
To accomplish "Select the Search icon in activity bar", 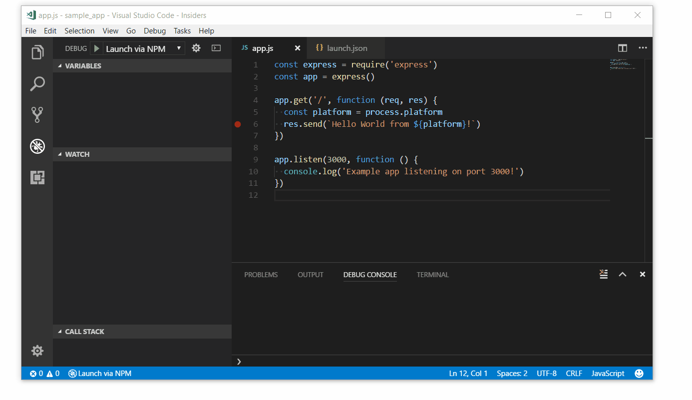I will coord(37,84).
